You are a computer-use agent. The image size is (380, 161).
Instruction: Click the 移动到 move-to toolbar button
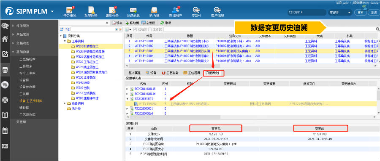pyautogui.click(x=132, y=23)
